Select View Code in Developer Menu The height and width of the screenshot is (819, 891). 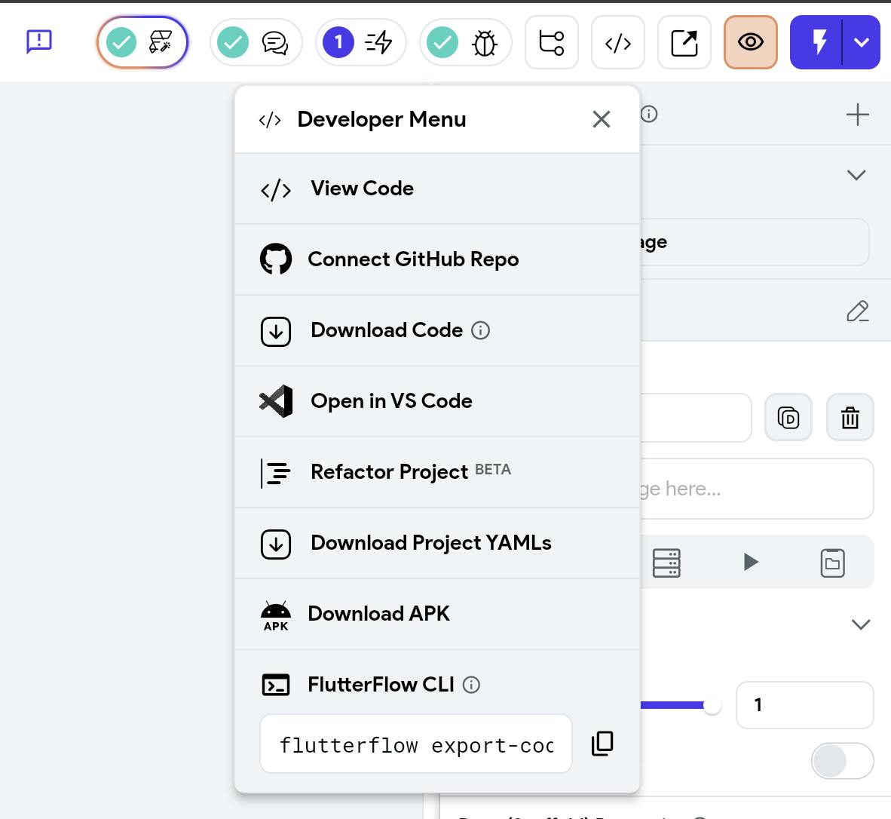[x=437, y=189]
